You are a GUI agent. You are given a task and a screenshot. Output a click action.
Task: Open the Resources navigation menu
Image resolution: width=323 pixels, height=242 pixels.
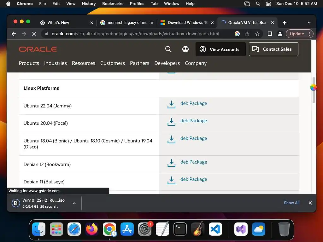point(83,63)
